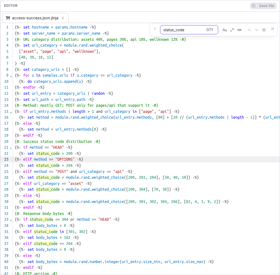Click the Jinja file icon in the tab

[x=8, y=18]
